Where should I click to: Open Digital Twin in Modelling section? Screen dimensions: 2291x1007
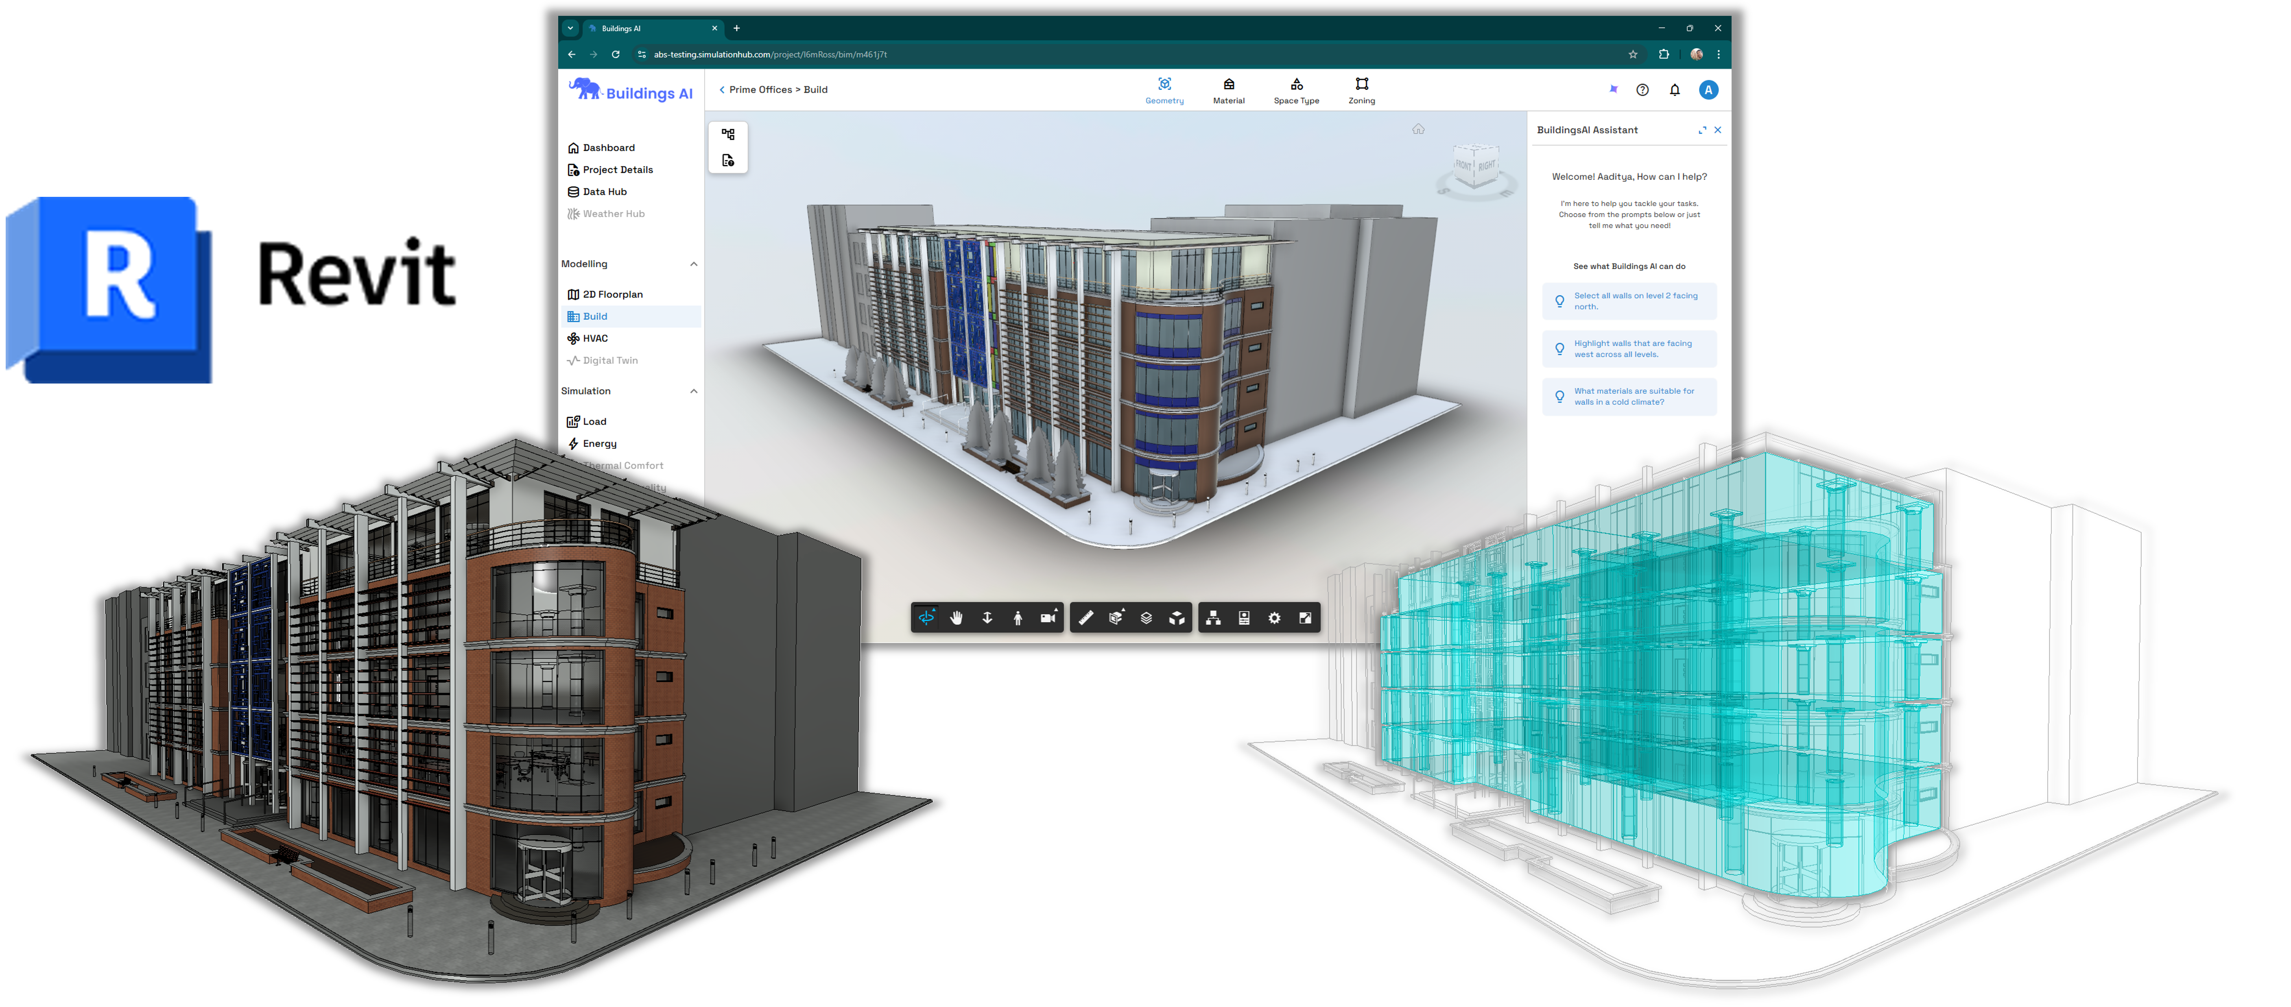tap(602, 361)
